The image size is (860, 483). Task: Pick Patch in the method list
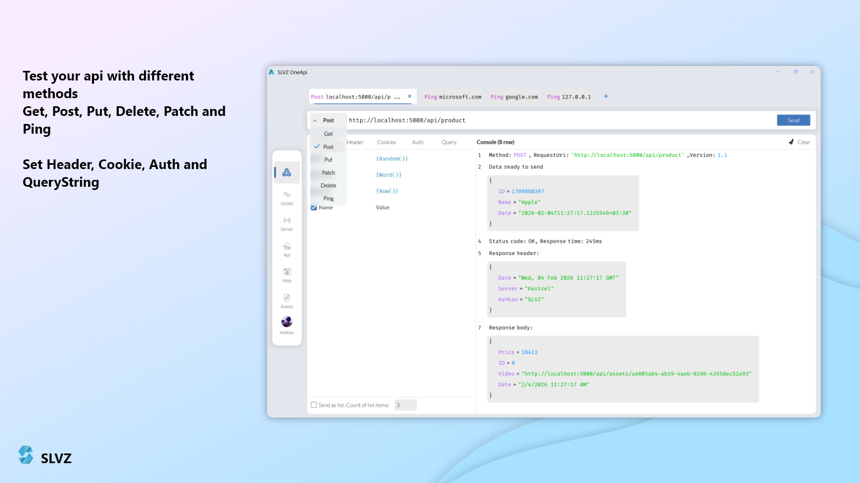point(328,173)
